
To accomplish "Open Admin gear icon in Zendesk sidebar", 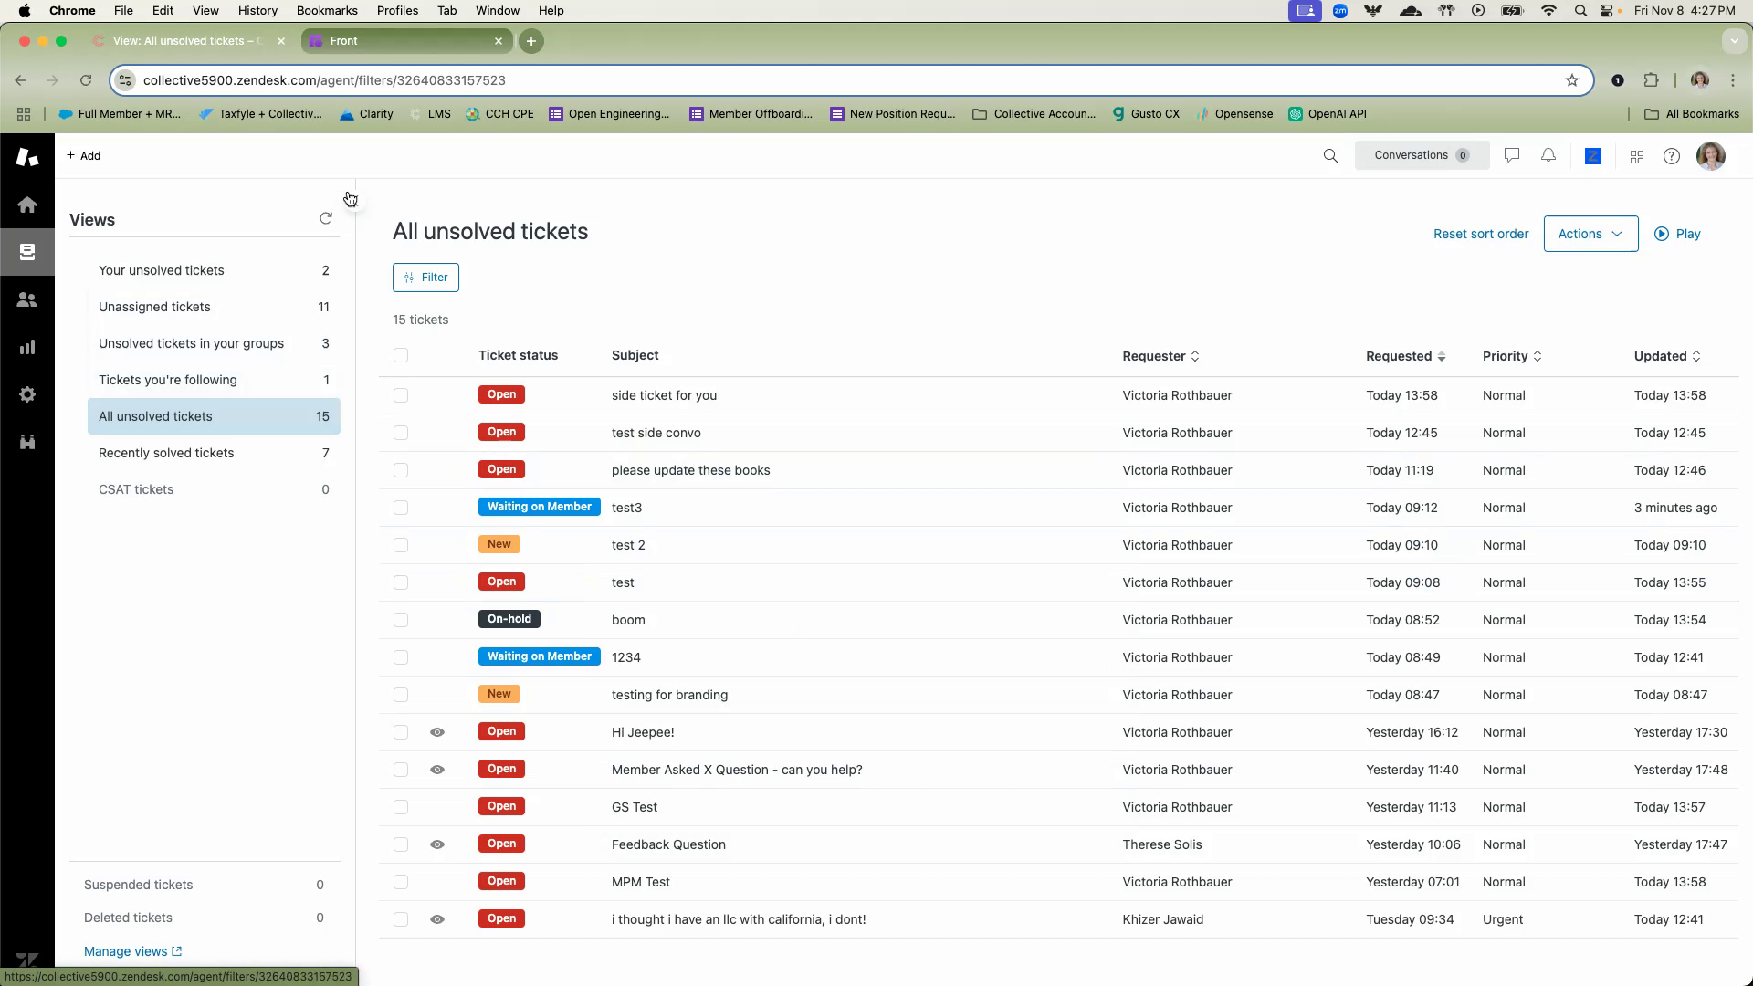I will click(x=27, y=394).
